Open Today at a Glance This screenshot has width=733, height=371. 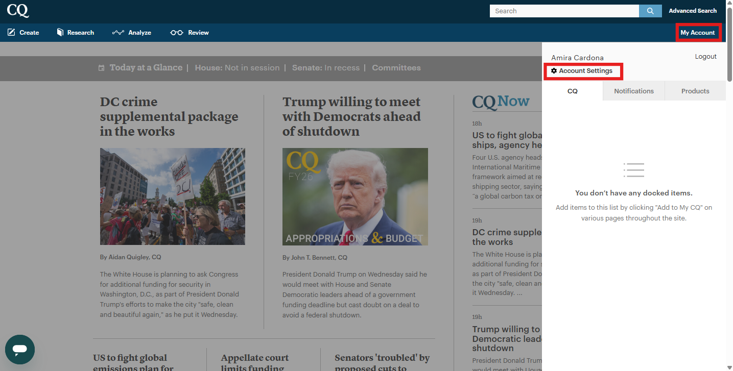pos(146,68)
